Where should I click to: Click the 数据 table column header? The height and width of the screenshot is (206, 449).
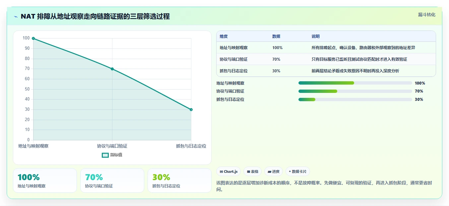tap(276, 36)
